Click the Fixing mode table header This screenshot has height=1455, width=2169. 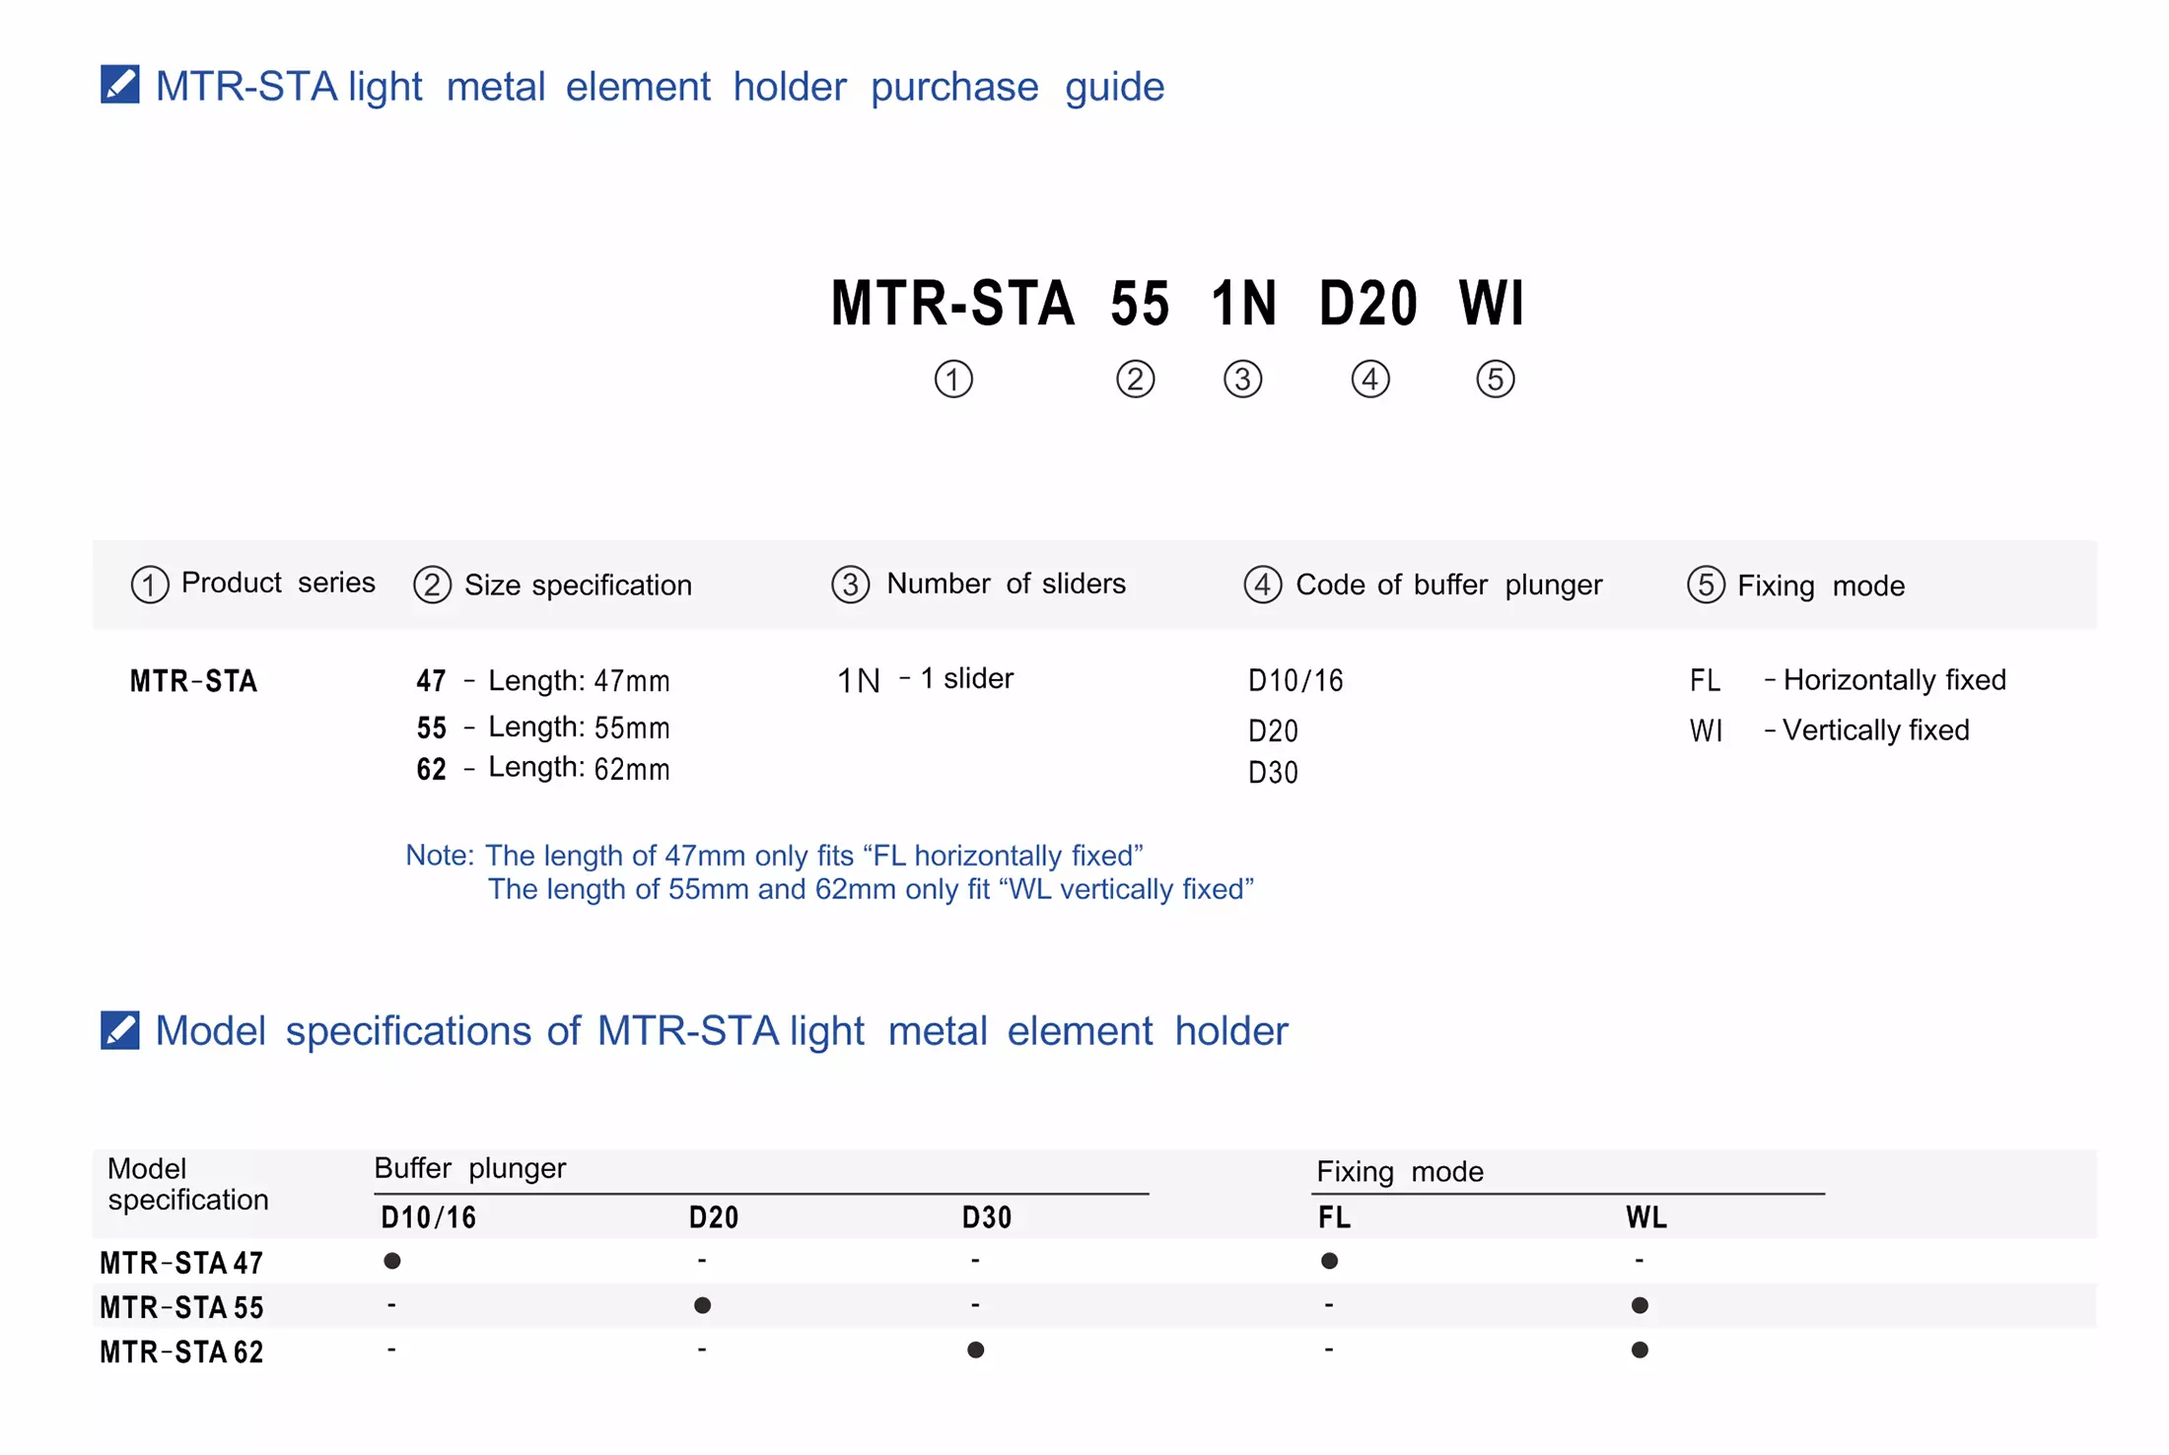pos(1399,1171)
